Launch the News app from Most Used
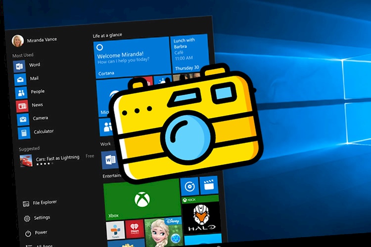The width and height of the screenshot is (371, 247). 30,106
